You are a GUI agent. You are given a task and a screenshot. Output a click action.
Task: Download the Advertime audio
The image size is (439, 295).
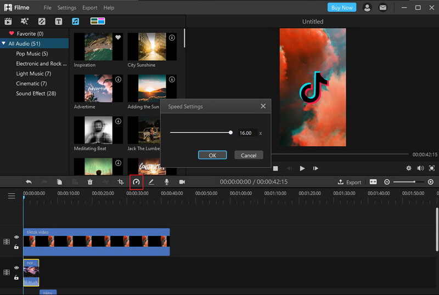point(119,80)
